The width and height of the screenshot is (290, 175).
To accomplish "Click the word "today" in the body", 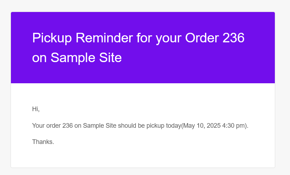I will pos(173,126).
